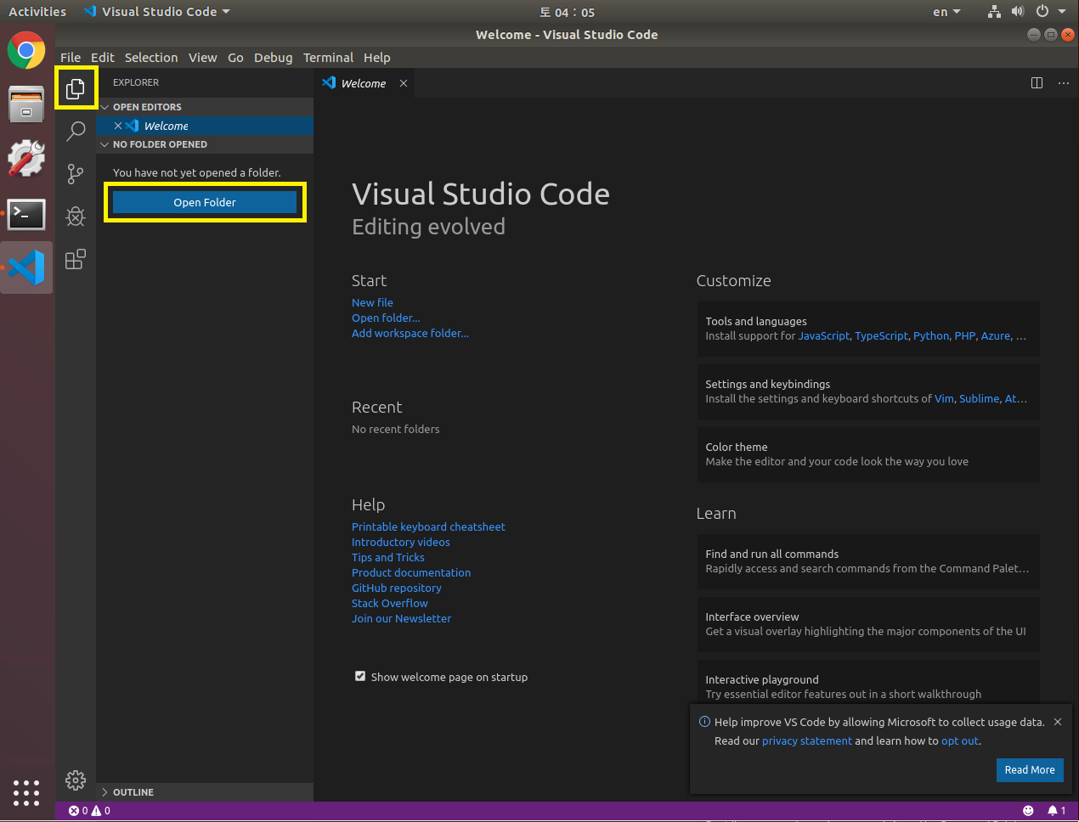
Task: Open the Search view icon
Action: (x=76, y=131)
